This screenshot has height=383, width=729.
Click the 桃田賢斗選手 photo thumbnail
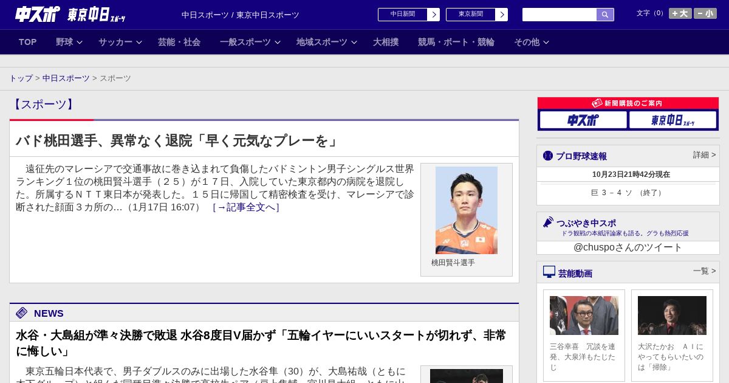467,210
